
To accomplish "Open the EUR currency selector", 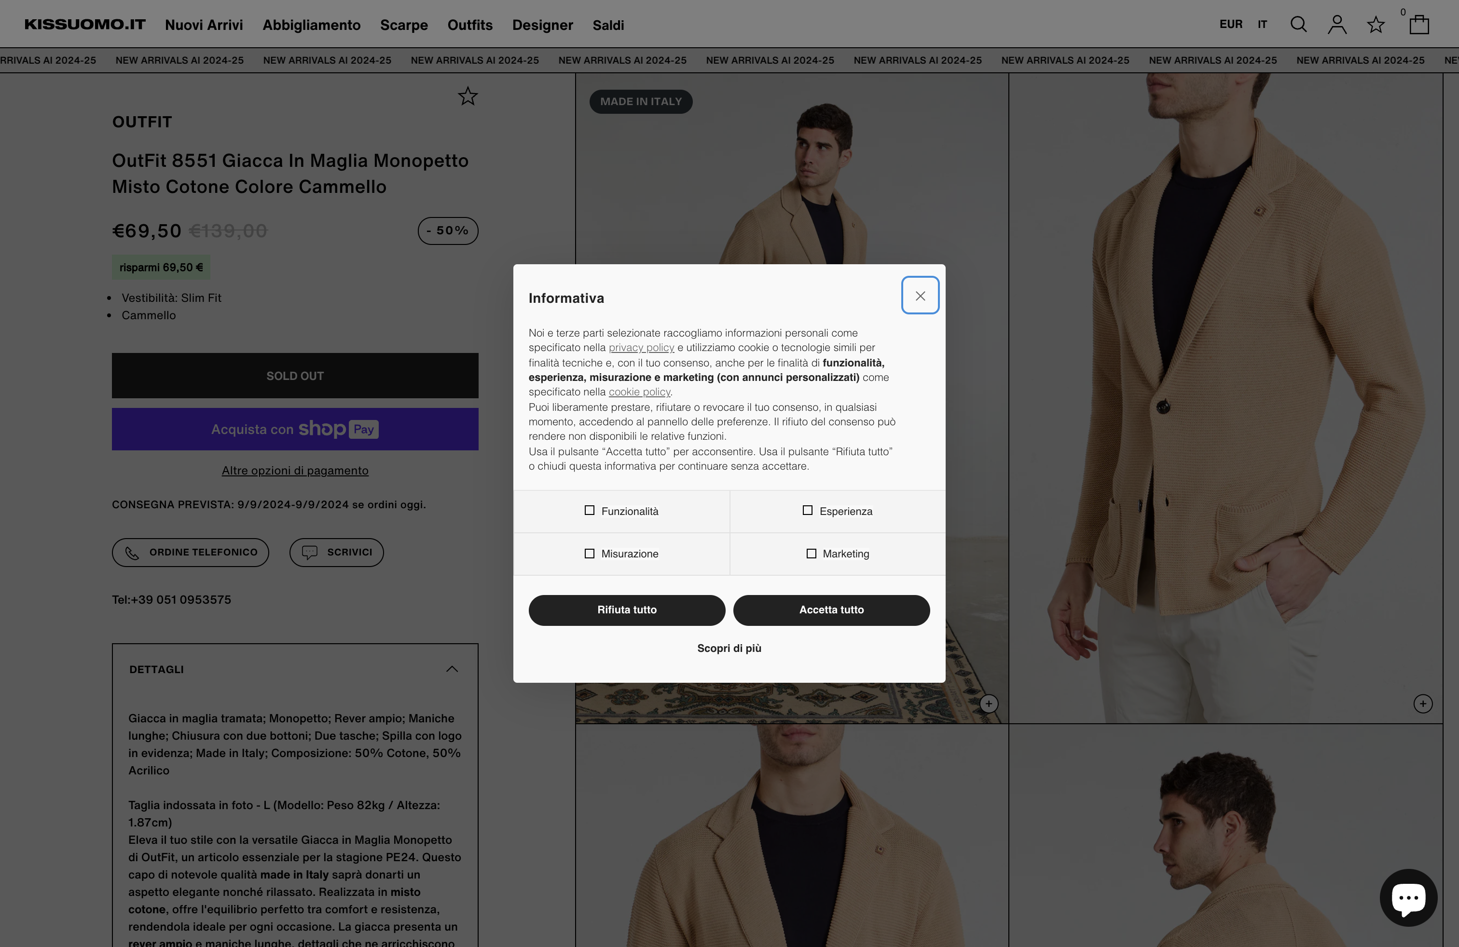I will 1230,25.
